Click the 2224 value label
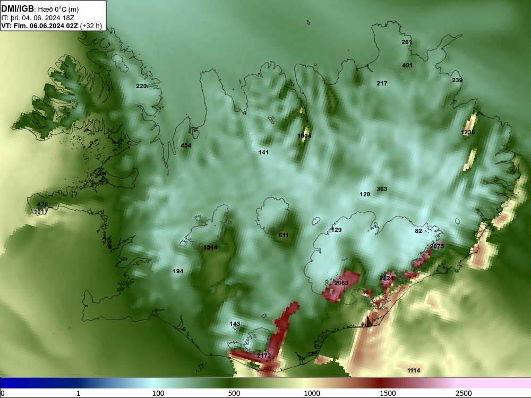 coord(387,278)
